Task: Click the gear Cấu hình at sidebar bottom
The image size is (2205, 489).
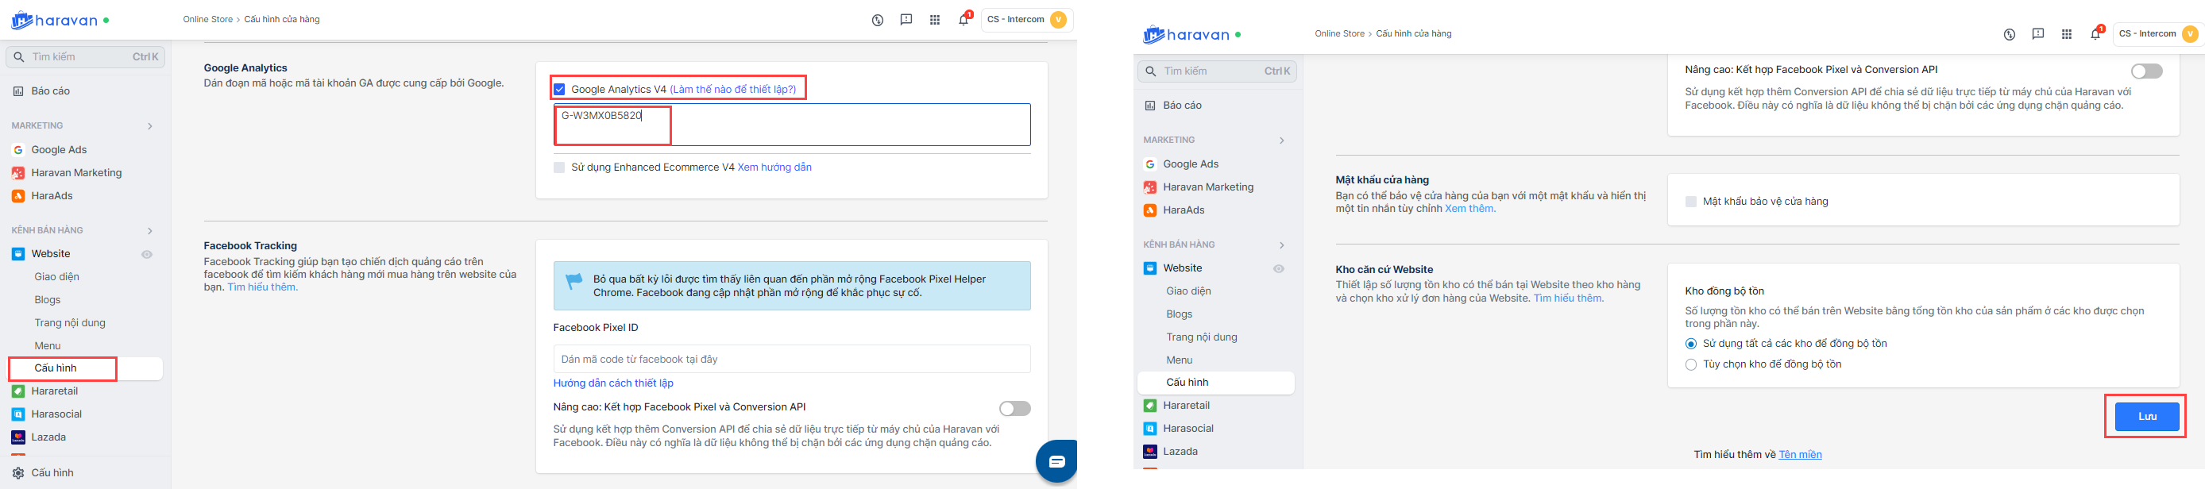Action: [52, 473]
